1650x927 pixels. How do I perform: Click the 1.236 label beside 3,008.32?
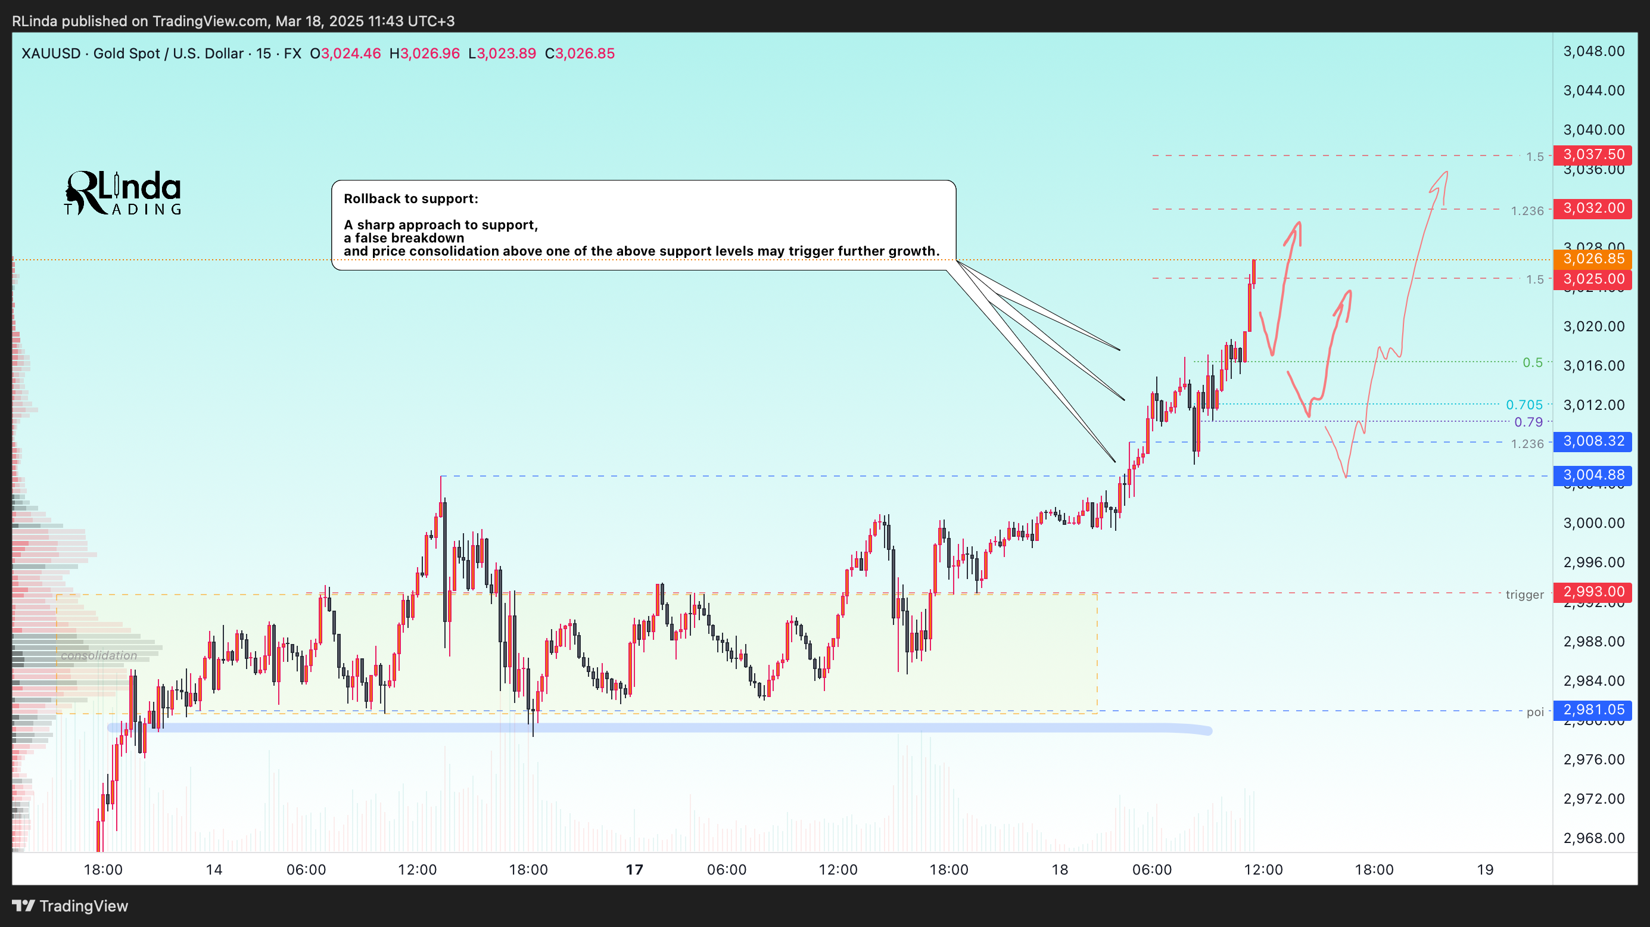pyautogui.click(x=1527, y=444)
